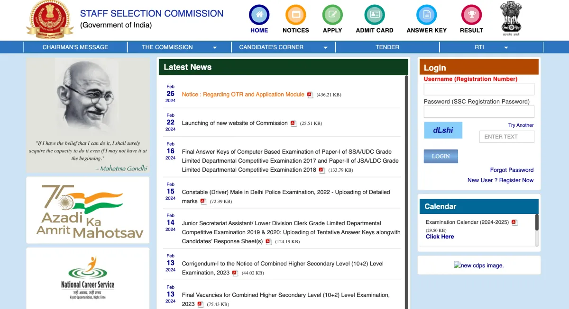
Task: Click the ANSWER KEY navigation label
Action: click(x=427, y=30)
